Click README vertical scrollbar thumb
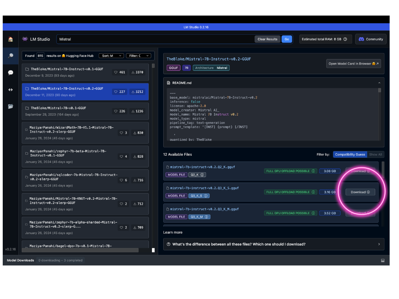This screenshot has height=299, width=399. [x=380, y=90]
